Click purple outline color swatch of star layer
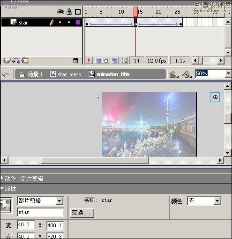 click(78, 23)
